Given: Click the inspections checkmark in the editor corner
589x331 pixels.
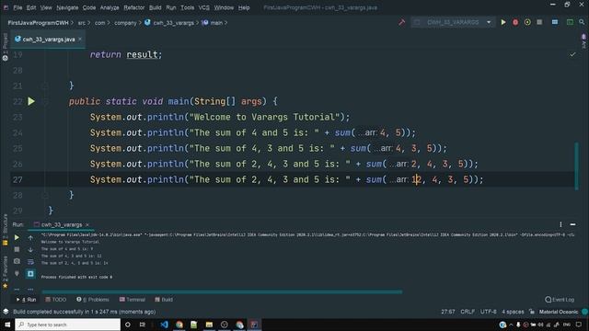Looking at the screenshot, I should click(x=572, y=54).
